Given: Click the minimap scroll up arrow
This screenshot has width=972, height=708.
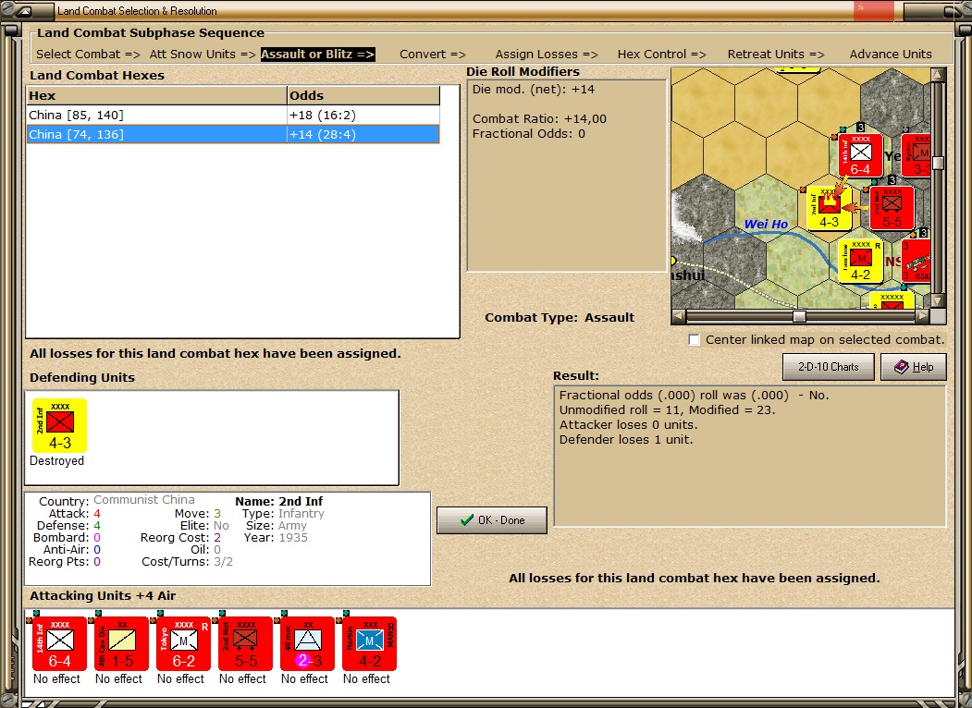Looking at the screenshot, I should tap(938, 75).
